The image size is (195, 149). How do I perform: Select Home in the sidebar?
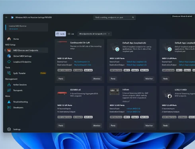pos(27,39)
